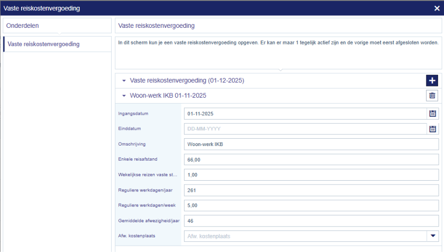
Task: Open the Afw. kostenplaats dropdown arrow
Action: pyautogui.click(x=433, y=236)
